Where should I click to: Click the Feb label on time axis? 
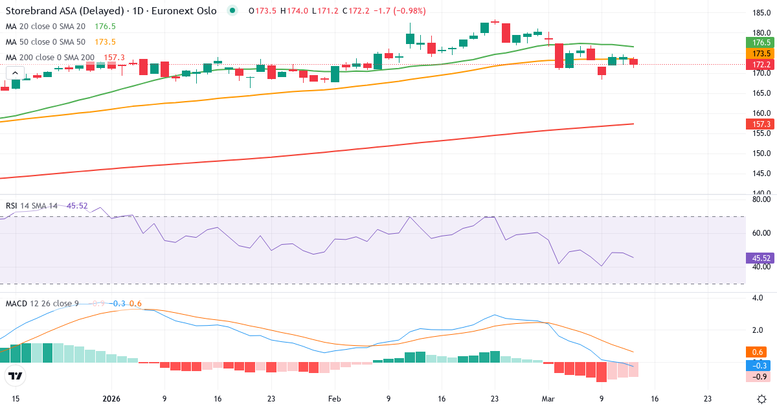click(334, 399)
